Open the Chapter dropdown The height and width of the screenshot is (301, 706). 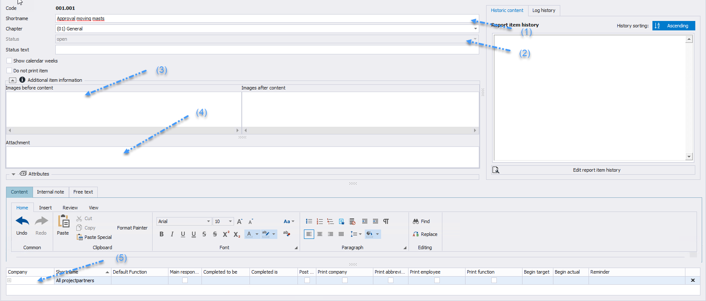point(475,29)
